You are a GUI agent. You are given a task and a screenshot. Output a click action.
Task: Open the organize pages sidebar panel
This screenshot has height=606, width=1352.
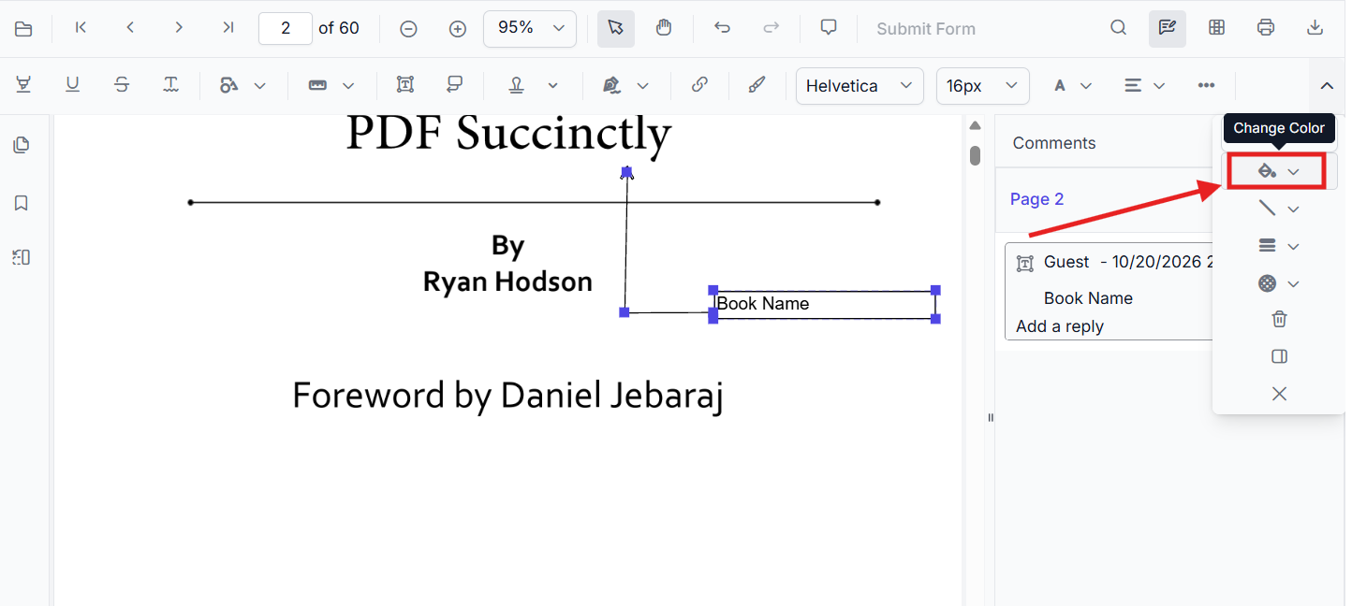click(x=21, y=257)
